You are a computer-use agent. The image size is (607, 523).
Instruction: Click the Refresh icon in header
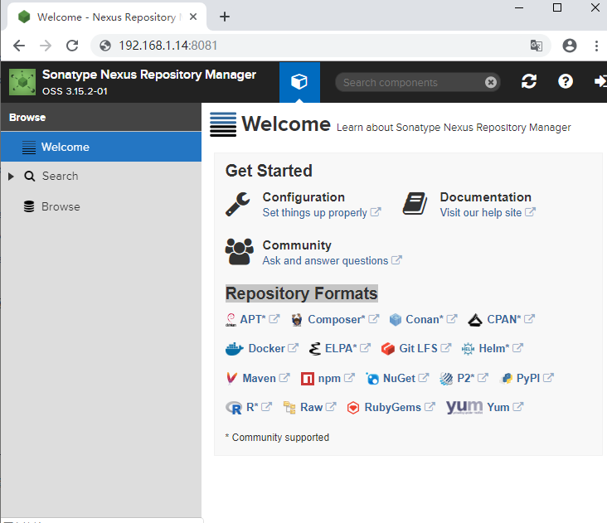pos(529,81)
